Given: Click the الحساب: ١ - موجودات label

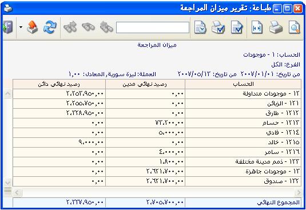Looking at the screenshot, I should click(x=272, y=55).
